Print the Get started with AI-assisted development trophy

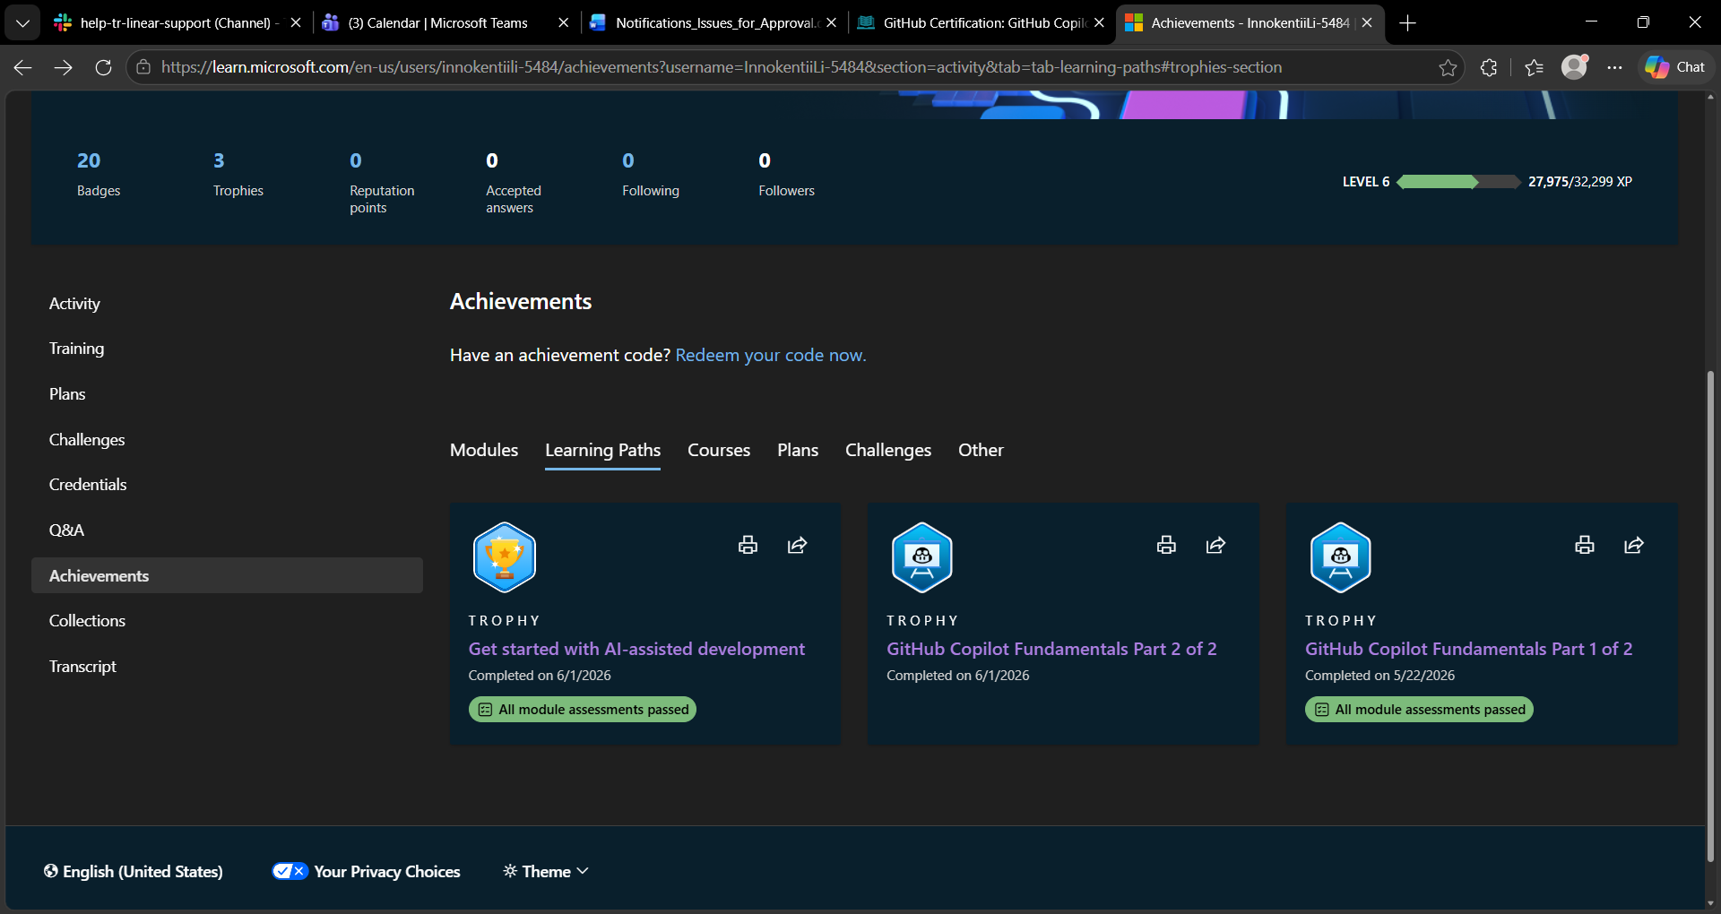[x=748, y=545]
